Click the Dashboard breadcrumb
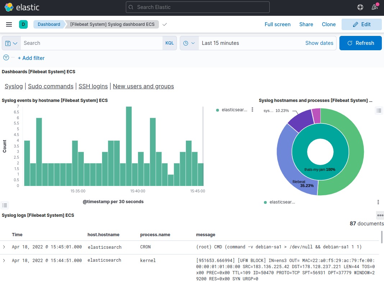The image size is (384, 285). (x=49, y=24)
